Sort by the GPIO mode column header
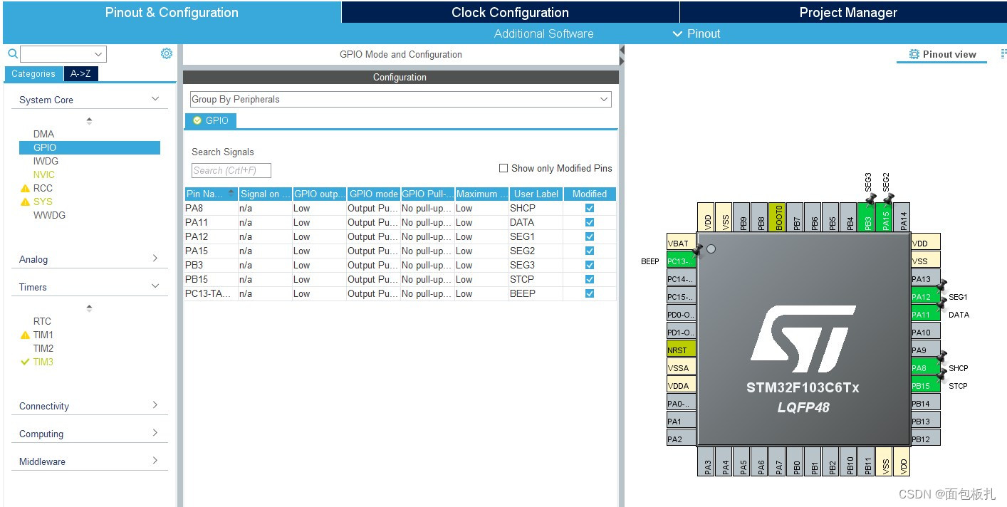The height and width of the screenshot is (507, 1007). (373, 194)
